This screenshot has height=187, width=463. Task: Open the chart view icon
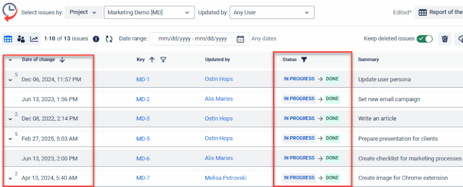[34, 39]
